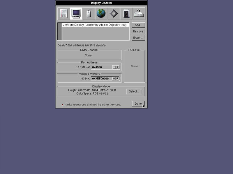This screenshot has height=174, width=233.
Task: Click the Add... button
Action: pyautogui.click(x=138, y=25)
